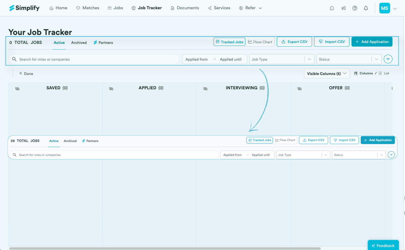
Task: Click the horizontal scrollbar under the board
Action: click(x=165, y=248)
